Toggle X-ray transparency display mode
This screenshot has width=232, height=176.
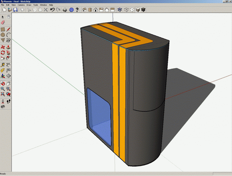[119, 10]
